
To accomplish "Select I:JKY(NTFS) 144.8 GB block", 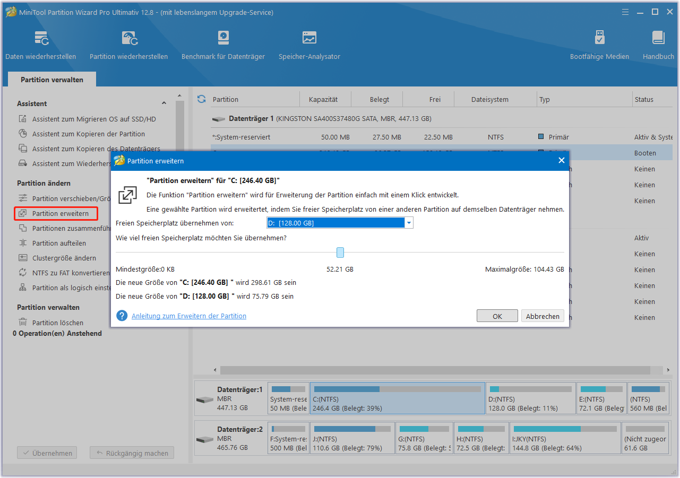I will pos(565,439).
